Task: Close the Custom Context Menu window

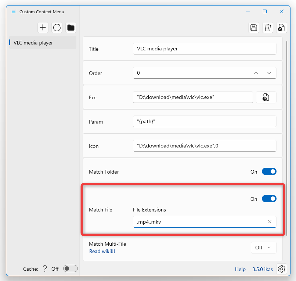Action: click(x=281, y=11)
